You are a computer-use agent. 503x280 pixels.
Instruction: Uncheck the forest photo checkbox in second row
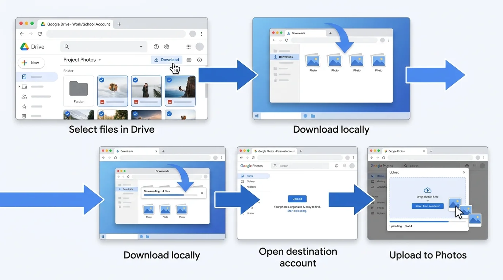(102, 114)
